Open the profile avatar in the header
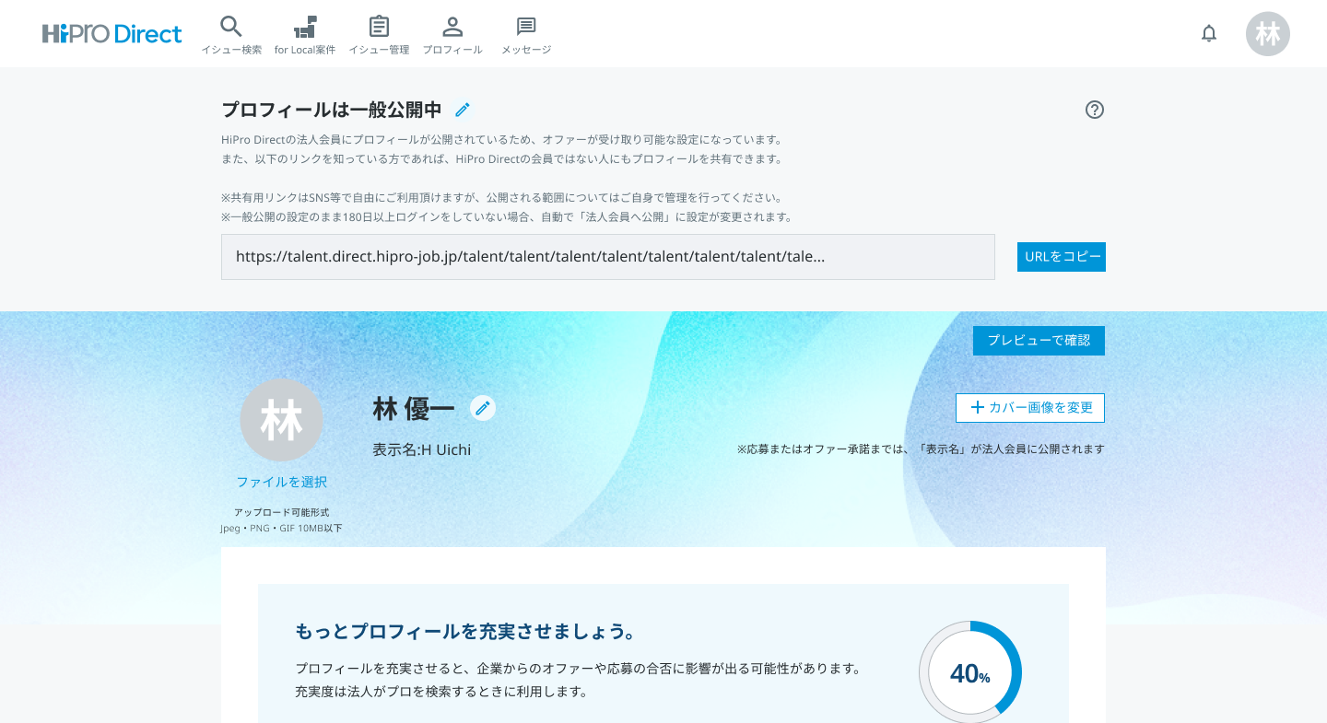Screen dimensions: 1327x723 click(x=1268, y=33)
